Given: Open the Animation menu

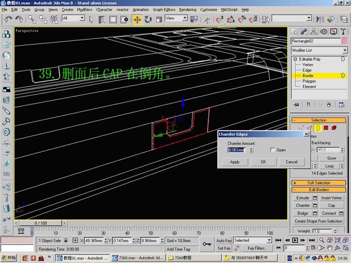Looking at the screenshot, I should [x=140, y=10].
